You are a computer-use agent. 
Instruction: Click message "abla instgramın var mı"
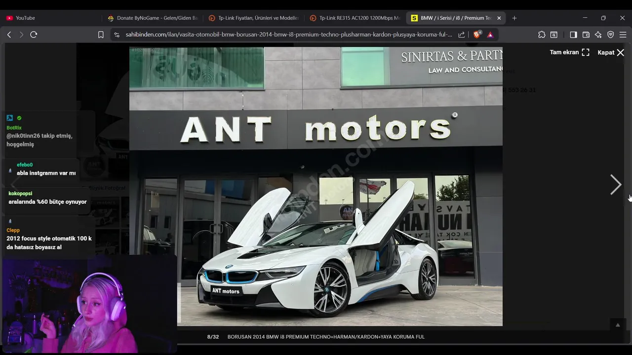coord(46,173)
